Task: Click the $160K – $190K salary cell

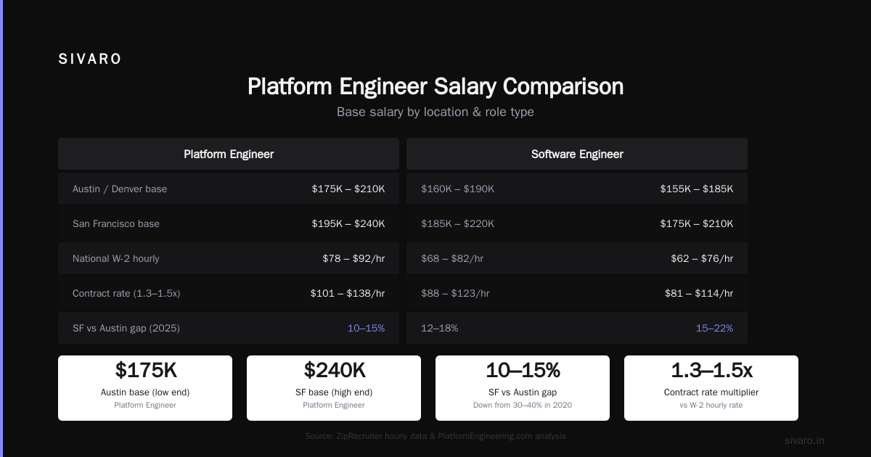Action: (458, 189)
